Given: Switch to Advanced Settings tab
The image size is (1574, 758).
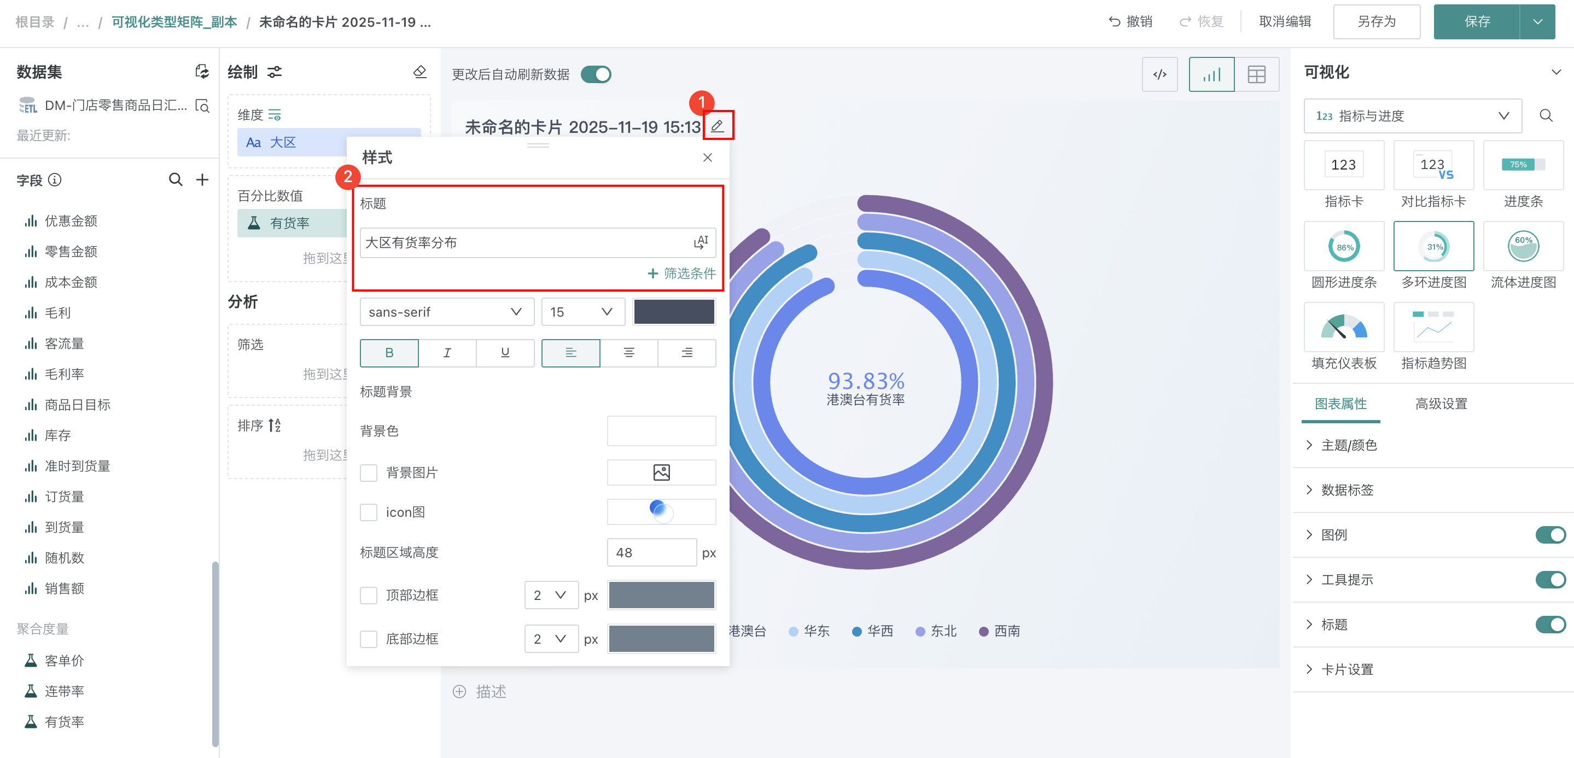Looking at the screenshot, I should coord(1441,404).
